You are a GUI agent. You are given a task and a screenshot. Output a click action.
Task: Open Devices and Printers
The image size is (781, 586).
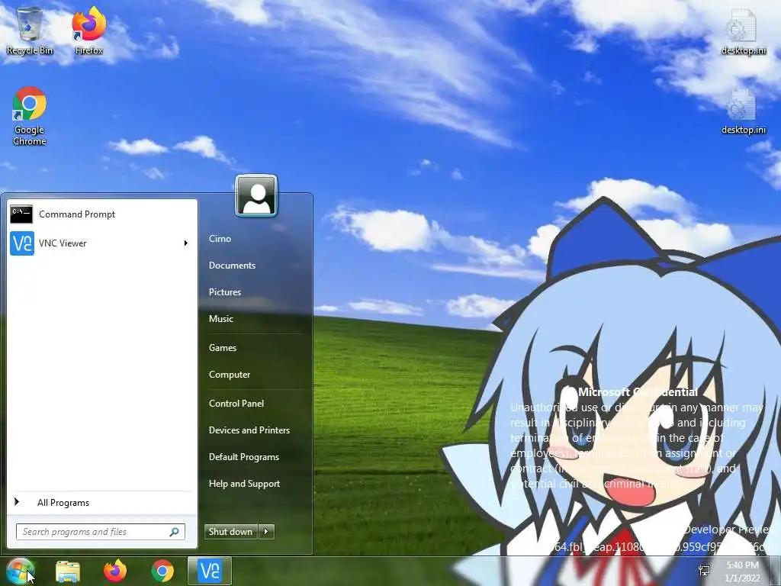click(x=249, y=430)
